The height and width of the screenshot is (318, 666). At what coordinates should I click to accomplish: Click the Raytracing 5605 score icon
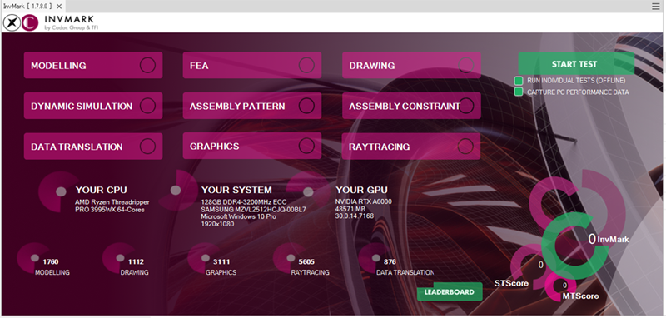tap(289, 258)
